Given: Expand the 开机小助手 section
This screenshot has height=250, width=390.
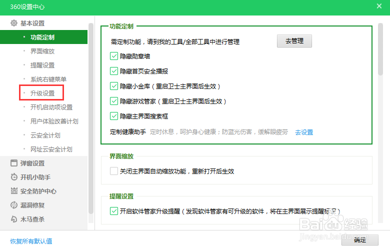Looking at the screenshot, I should tap(35, 177).
